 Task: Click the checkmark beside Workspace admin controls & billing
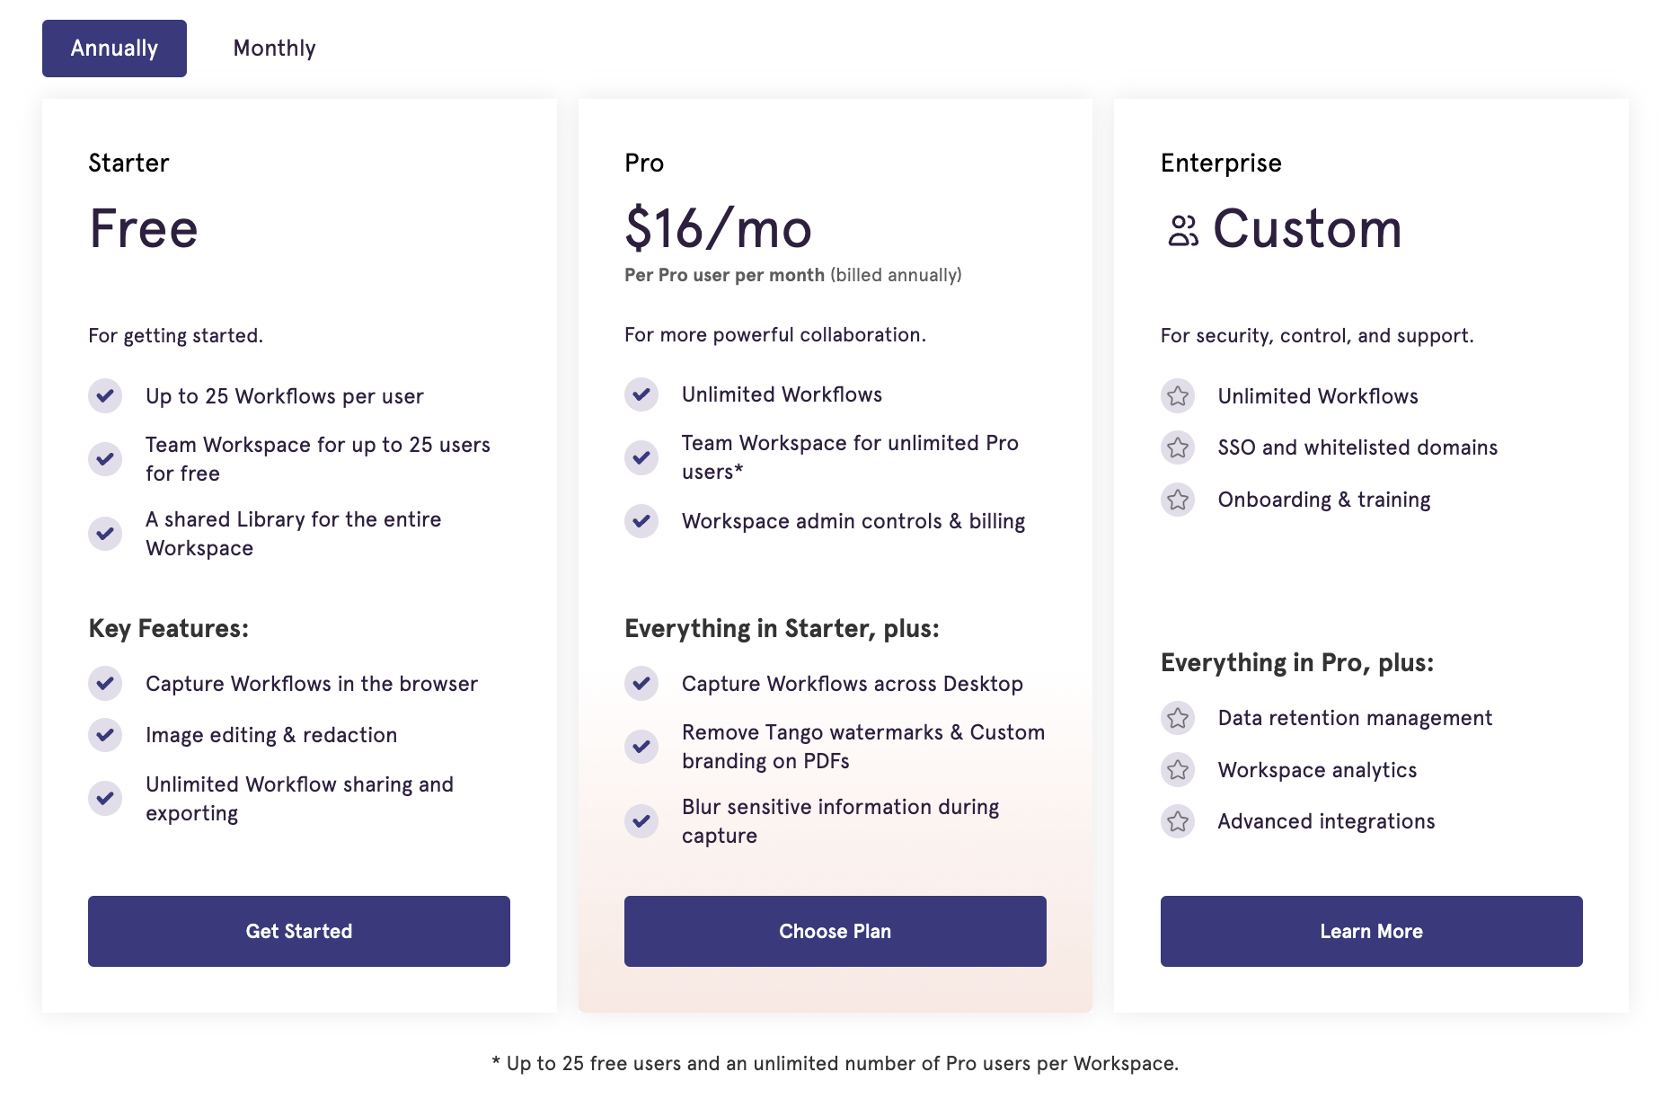point(641,520)
